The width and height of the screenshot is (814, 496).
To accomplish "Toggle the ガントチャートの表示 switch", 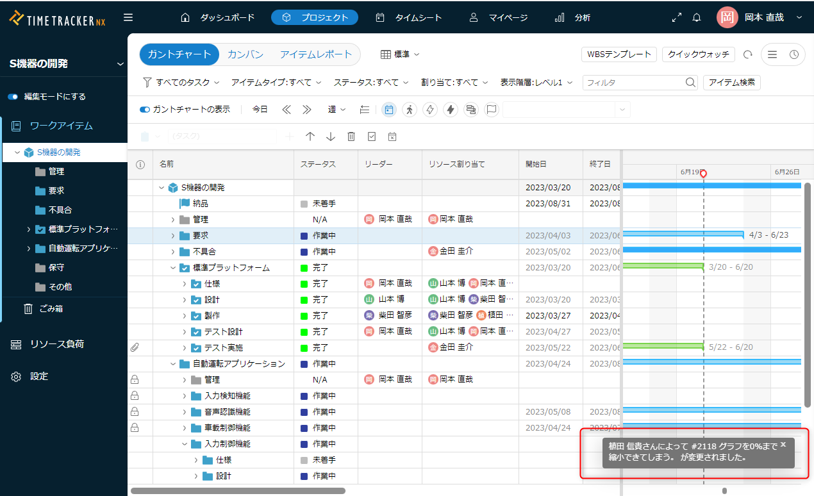I will (x=145, y=110).
